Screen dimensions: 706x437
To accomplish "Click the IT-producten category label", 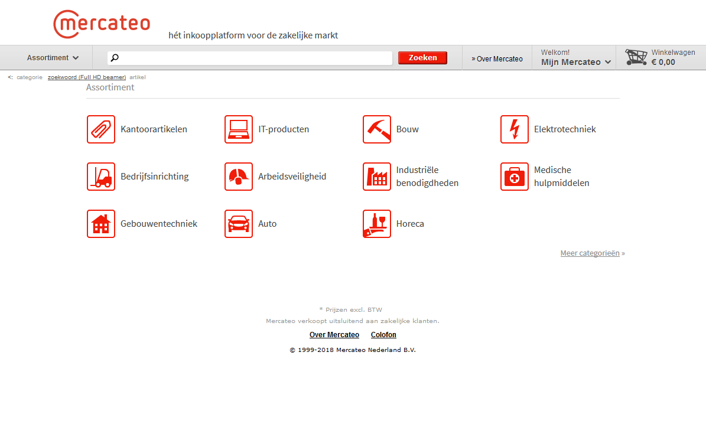I will coord(284,129).
